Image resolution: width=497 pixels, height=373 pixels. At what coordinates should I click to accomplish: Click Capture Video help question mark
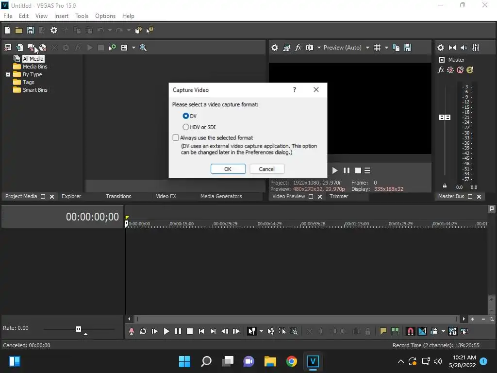click(295, 90)
